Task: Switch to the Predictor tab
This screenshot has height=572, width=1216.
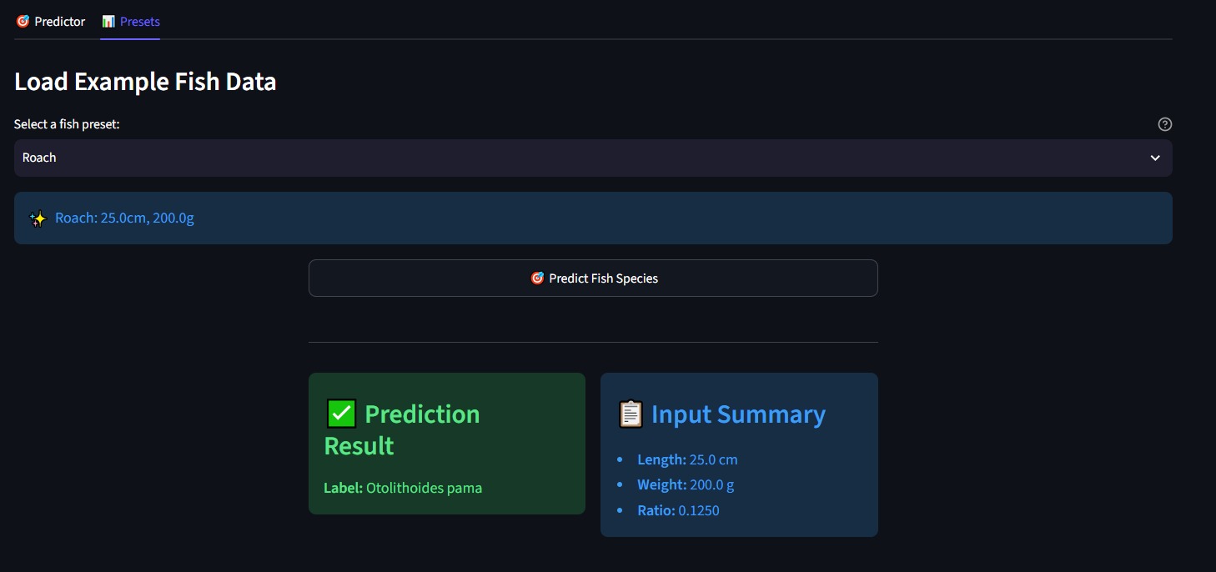Action: 50,22
